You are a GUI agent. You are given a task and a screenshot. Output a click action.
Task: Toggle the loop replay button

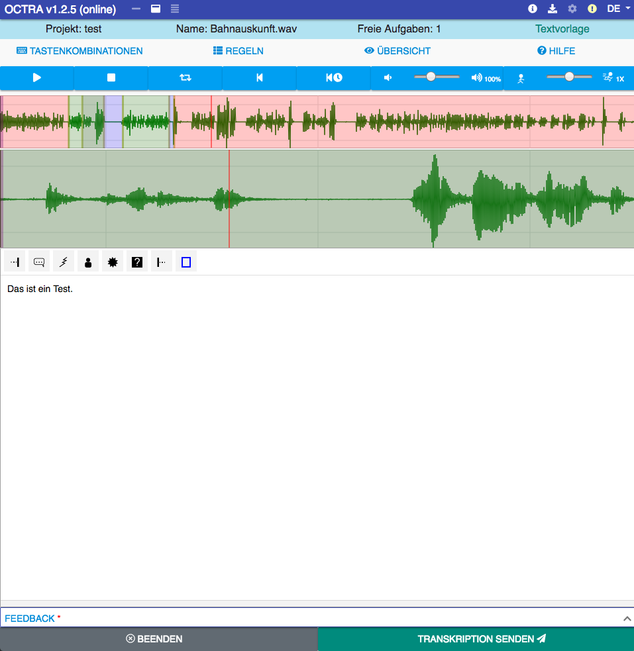[185, 77]
